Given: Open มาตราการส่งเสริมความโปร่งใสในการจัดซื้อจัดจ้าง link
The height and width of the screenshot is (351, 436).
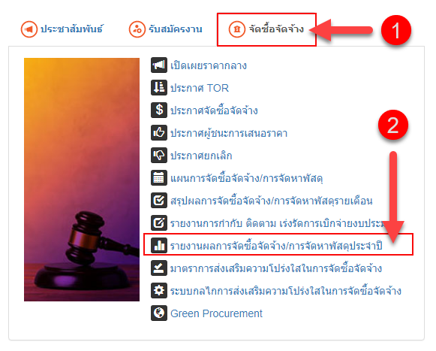Looking at the screenshot, I should pos(276,268).
